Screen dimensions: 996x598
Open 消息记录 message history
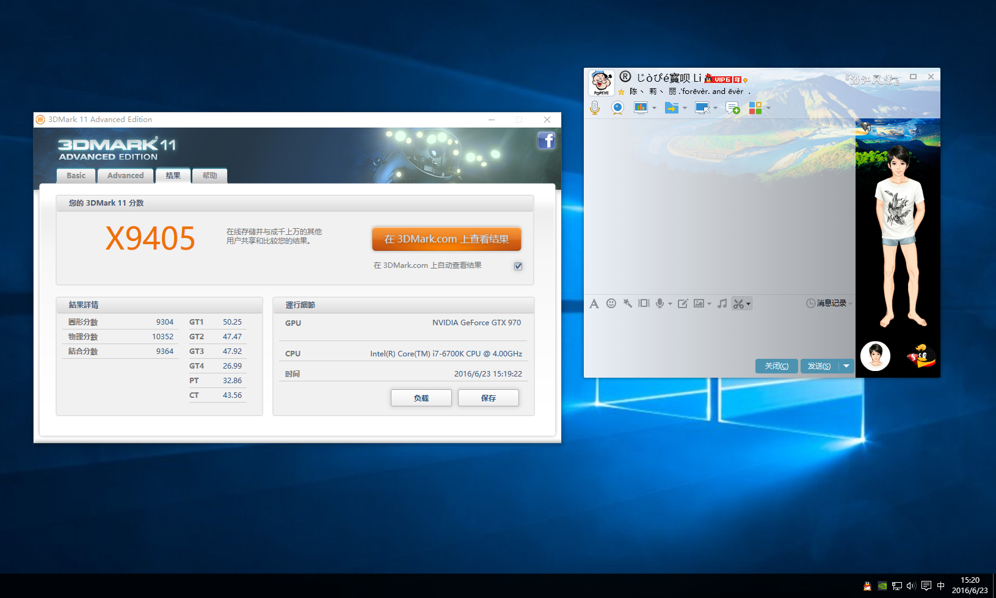tap(826, 303)
